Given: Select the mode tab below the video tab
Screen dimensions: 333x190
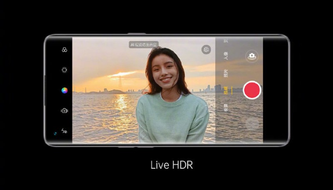Looking at the screenshot, I should [226, 108].
